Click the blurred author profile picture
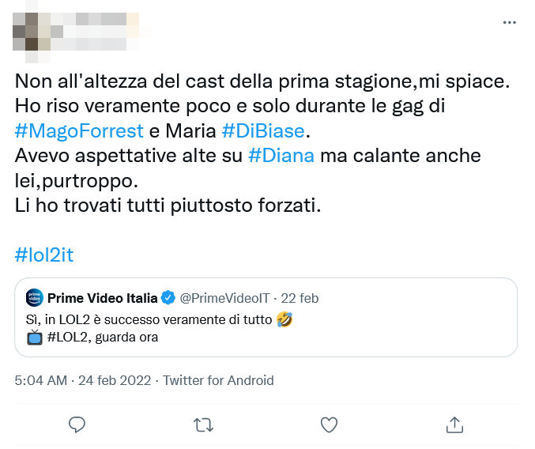Screen dimensions: 535x449 tap(33, 33)
